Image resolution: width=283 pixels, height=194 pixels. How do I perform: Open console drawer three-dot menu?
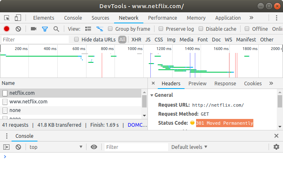[7, 136]
